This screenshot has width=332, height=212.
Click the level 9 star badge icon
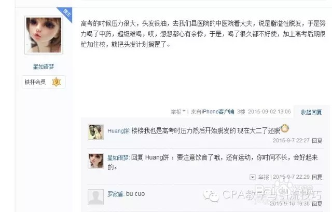[57, 82]
